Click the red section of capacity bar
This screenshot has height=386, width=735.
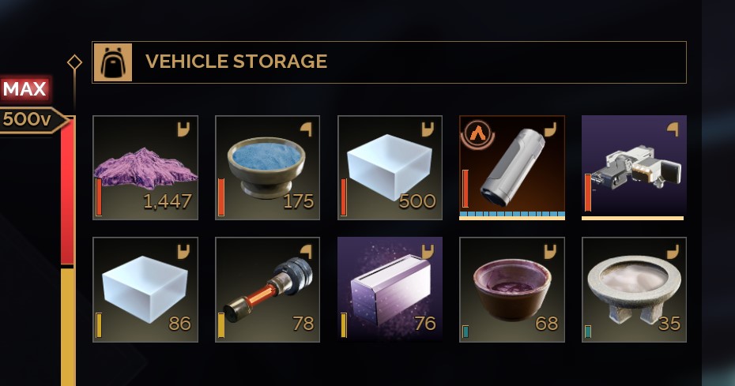click(68, 191)
